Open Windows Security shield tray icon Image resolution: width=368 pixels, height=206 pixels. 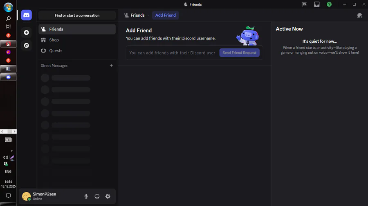click(x=6, y=164)
